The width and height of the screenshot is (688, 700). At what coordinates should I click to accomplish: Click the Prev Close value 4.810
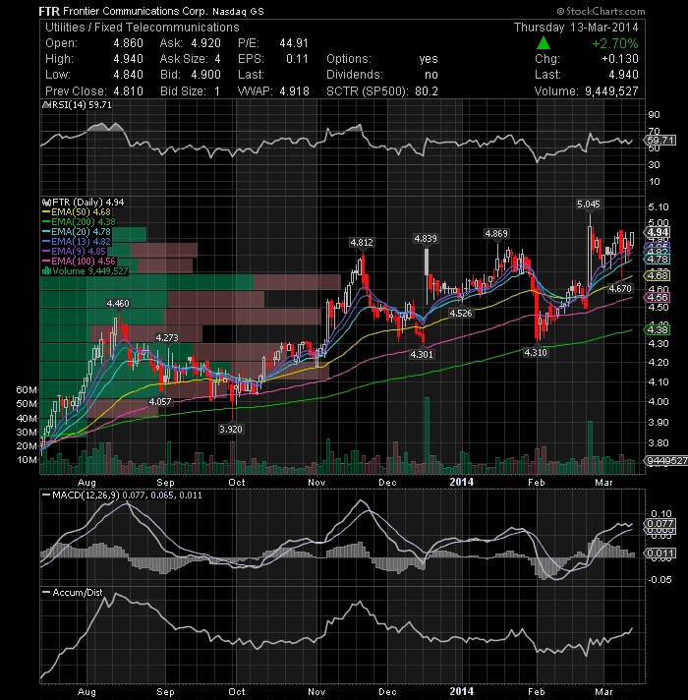click(129, 91)
